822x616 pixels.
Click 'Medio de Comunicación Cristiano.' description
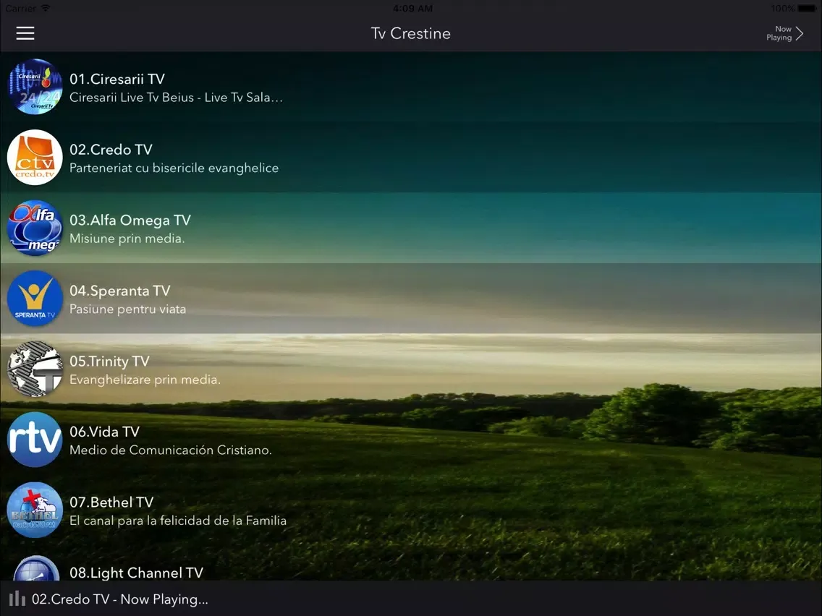click(170, 450)
